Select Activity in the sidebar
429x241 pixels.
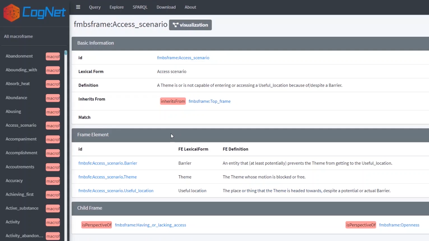pyautogui.click(x=13, y=222)
